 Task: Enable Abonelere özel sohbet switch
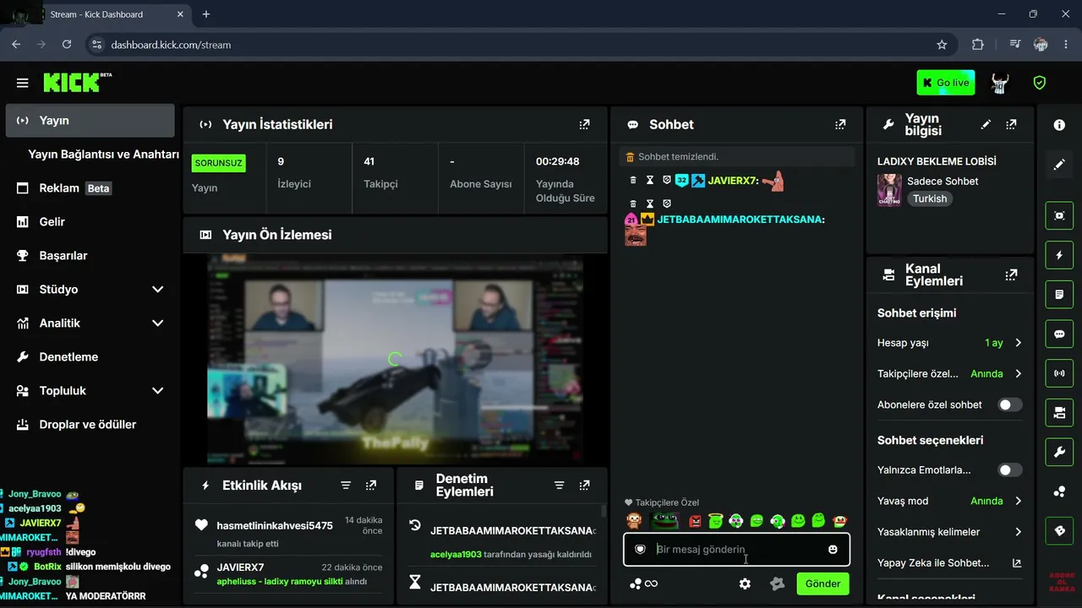(1010, 404)
